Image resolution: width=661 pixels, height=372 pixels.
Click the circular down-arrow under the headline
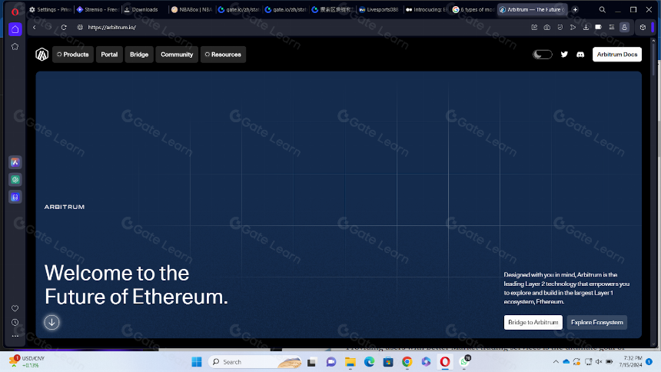pos(51,322)
